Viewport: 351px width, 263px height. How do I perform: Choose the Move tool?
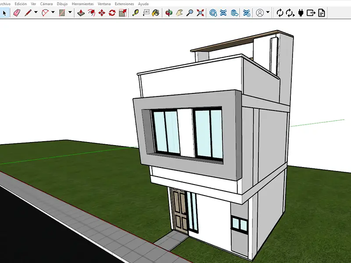click(102, 13)
